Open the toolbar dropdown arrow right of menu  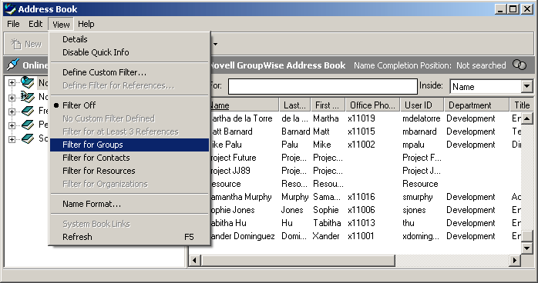[x=216, y=44]
